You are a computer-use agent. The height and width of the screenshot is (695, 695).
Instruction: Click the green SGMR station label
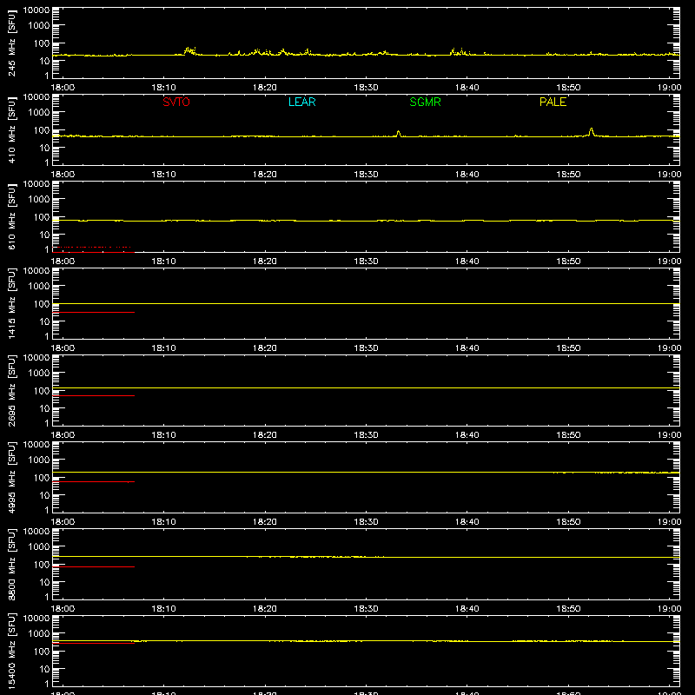tap(425, 102)
